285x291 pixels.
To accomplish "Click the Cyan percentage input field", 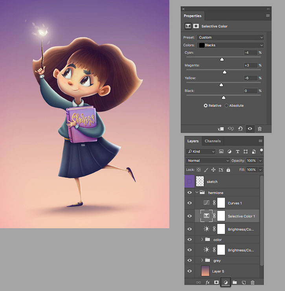I will click(x=250, y=53).
